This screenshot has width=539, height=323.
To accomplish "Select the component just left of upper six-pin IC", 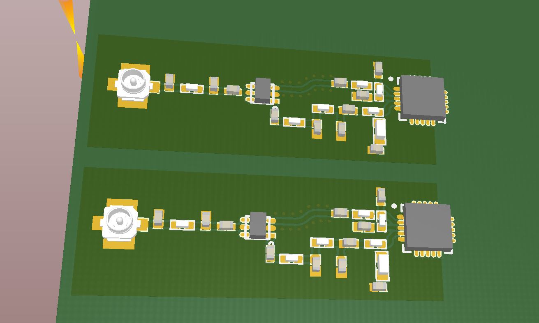I will coord(233,90).
